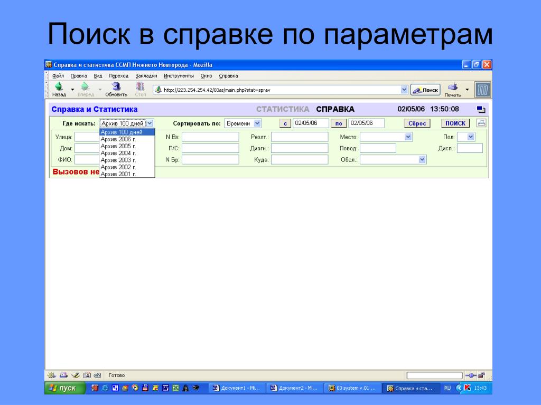Open the Обсл. dropdown list
Viewport: 541px width, 405px height.
click(393, 159)
